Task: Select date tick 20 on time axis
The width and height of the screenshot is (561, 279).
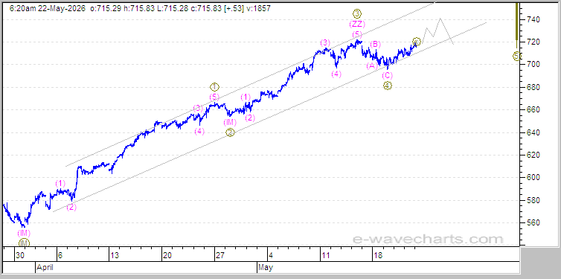Action: (x=167, y=256)
